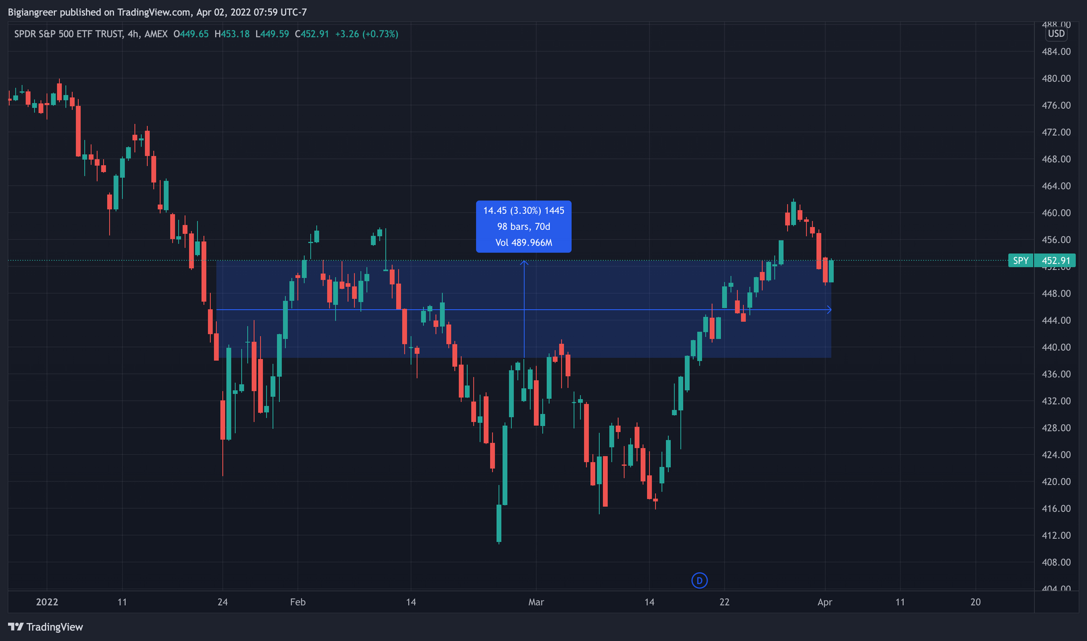Click the horizontal measure arrow's right arrowhead

(829, 310)
